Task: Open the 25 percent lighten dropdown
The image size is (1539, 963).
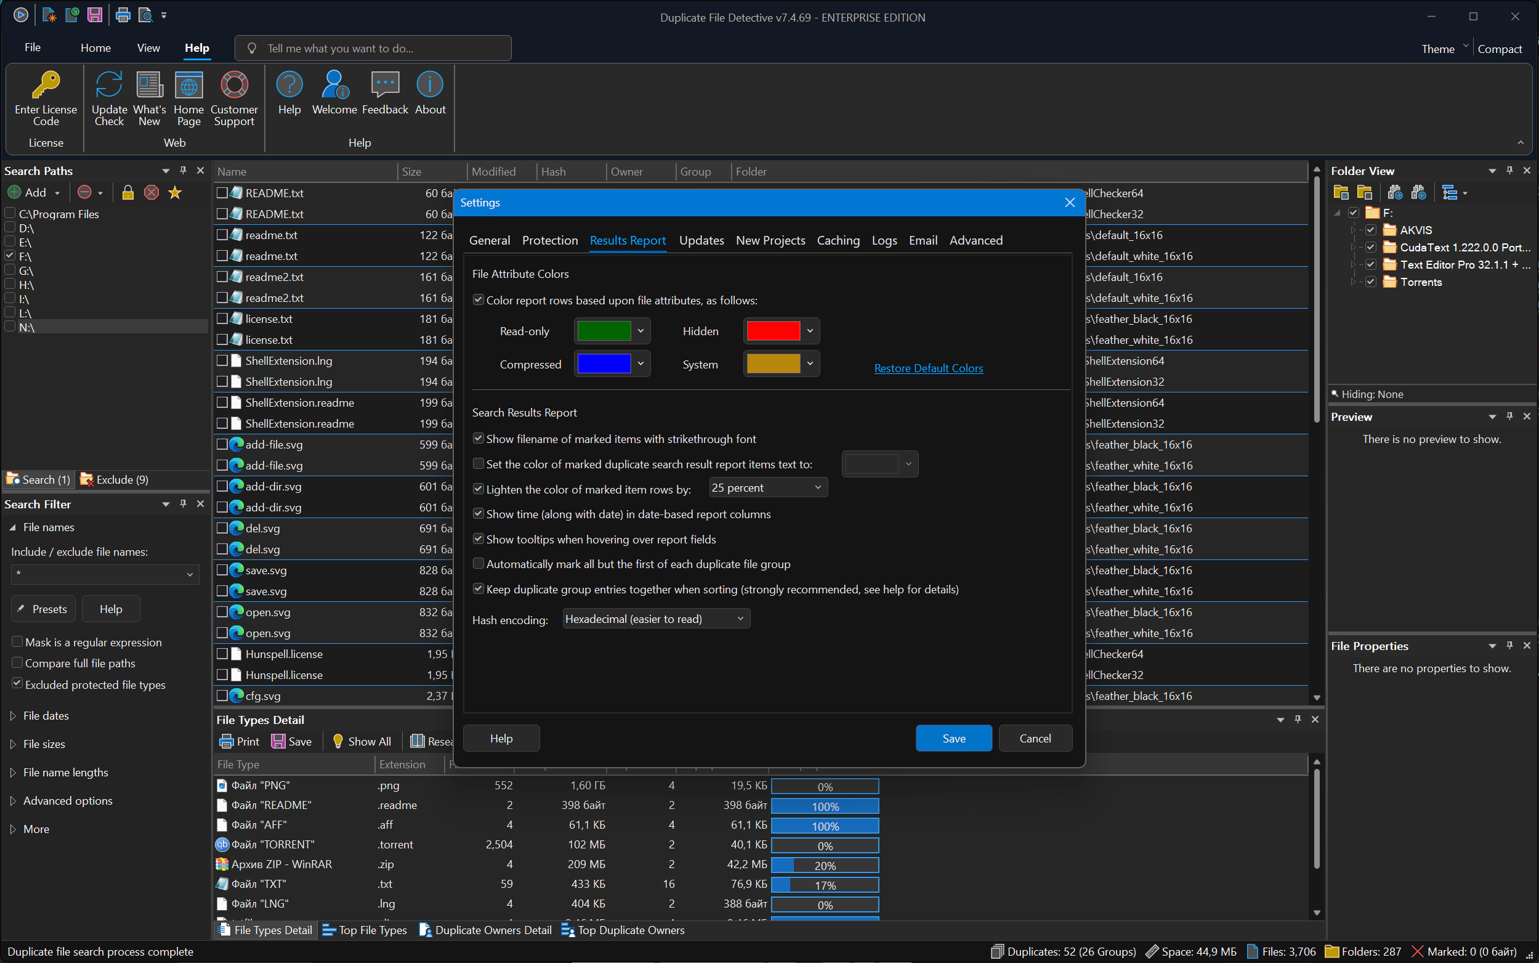Action: (x=767, y=488)
